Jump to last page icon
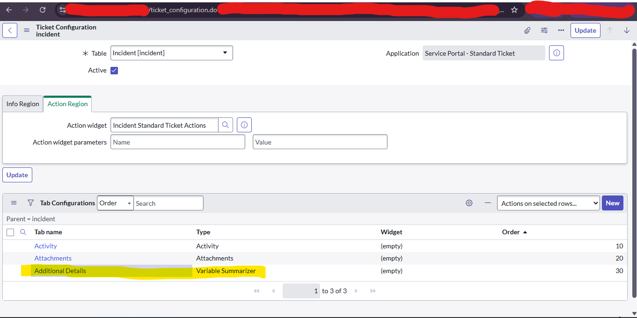The width and height of the screenshot is (637, 318). click(x=373, y=291)
